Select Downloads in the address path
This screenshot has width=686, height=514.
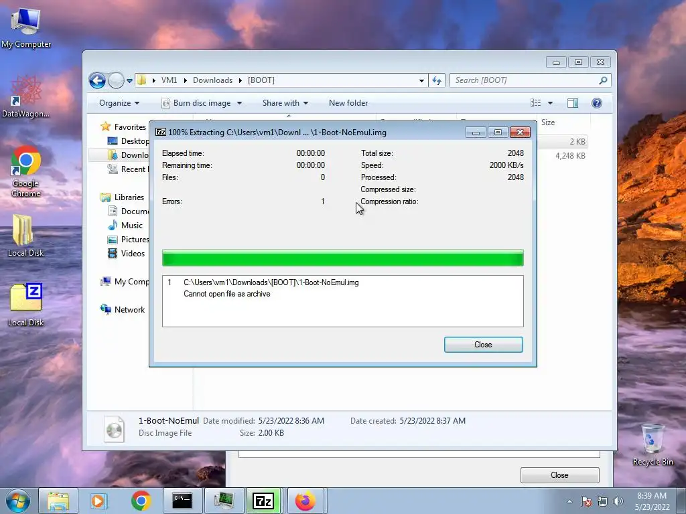point(212,80)
